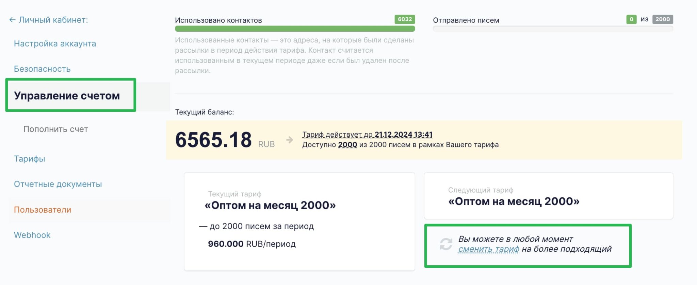Image resolution: width=697 pixels, height=285 pixels.
Task: Open Настройка аккаунта menu item
Action: [x=55, y=44]
